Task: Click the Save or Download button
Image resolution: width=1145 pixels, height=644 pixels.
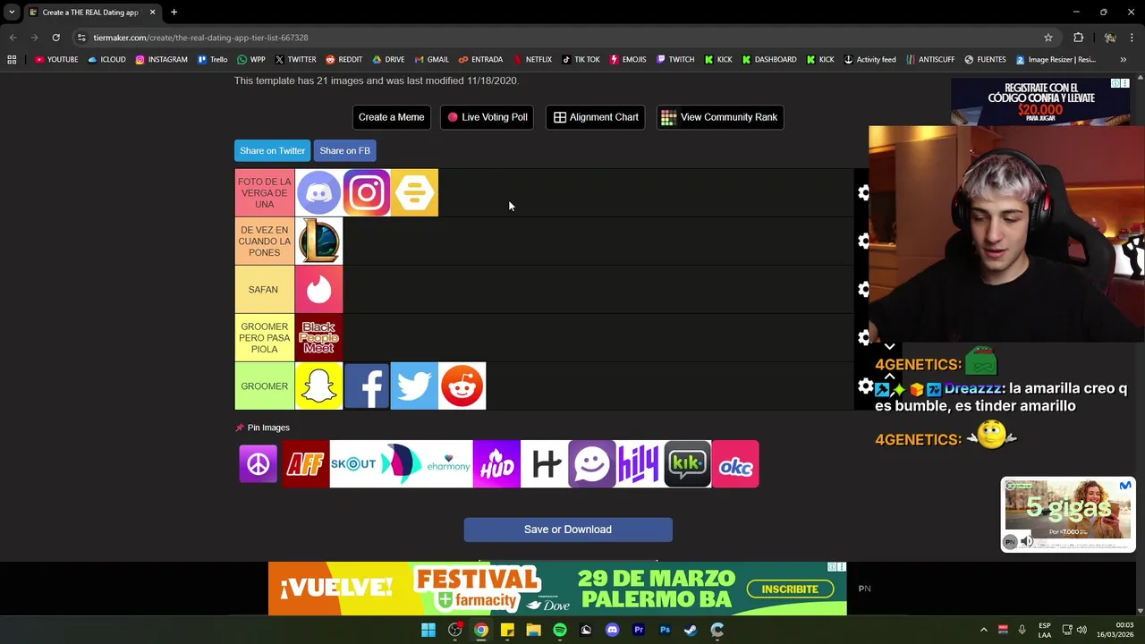Action: pyautogui.click(x=568, y=530)
